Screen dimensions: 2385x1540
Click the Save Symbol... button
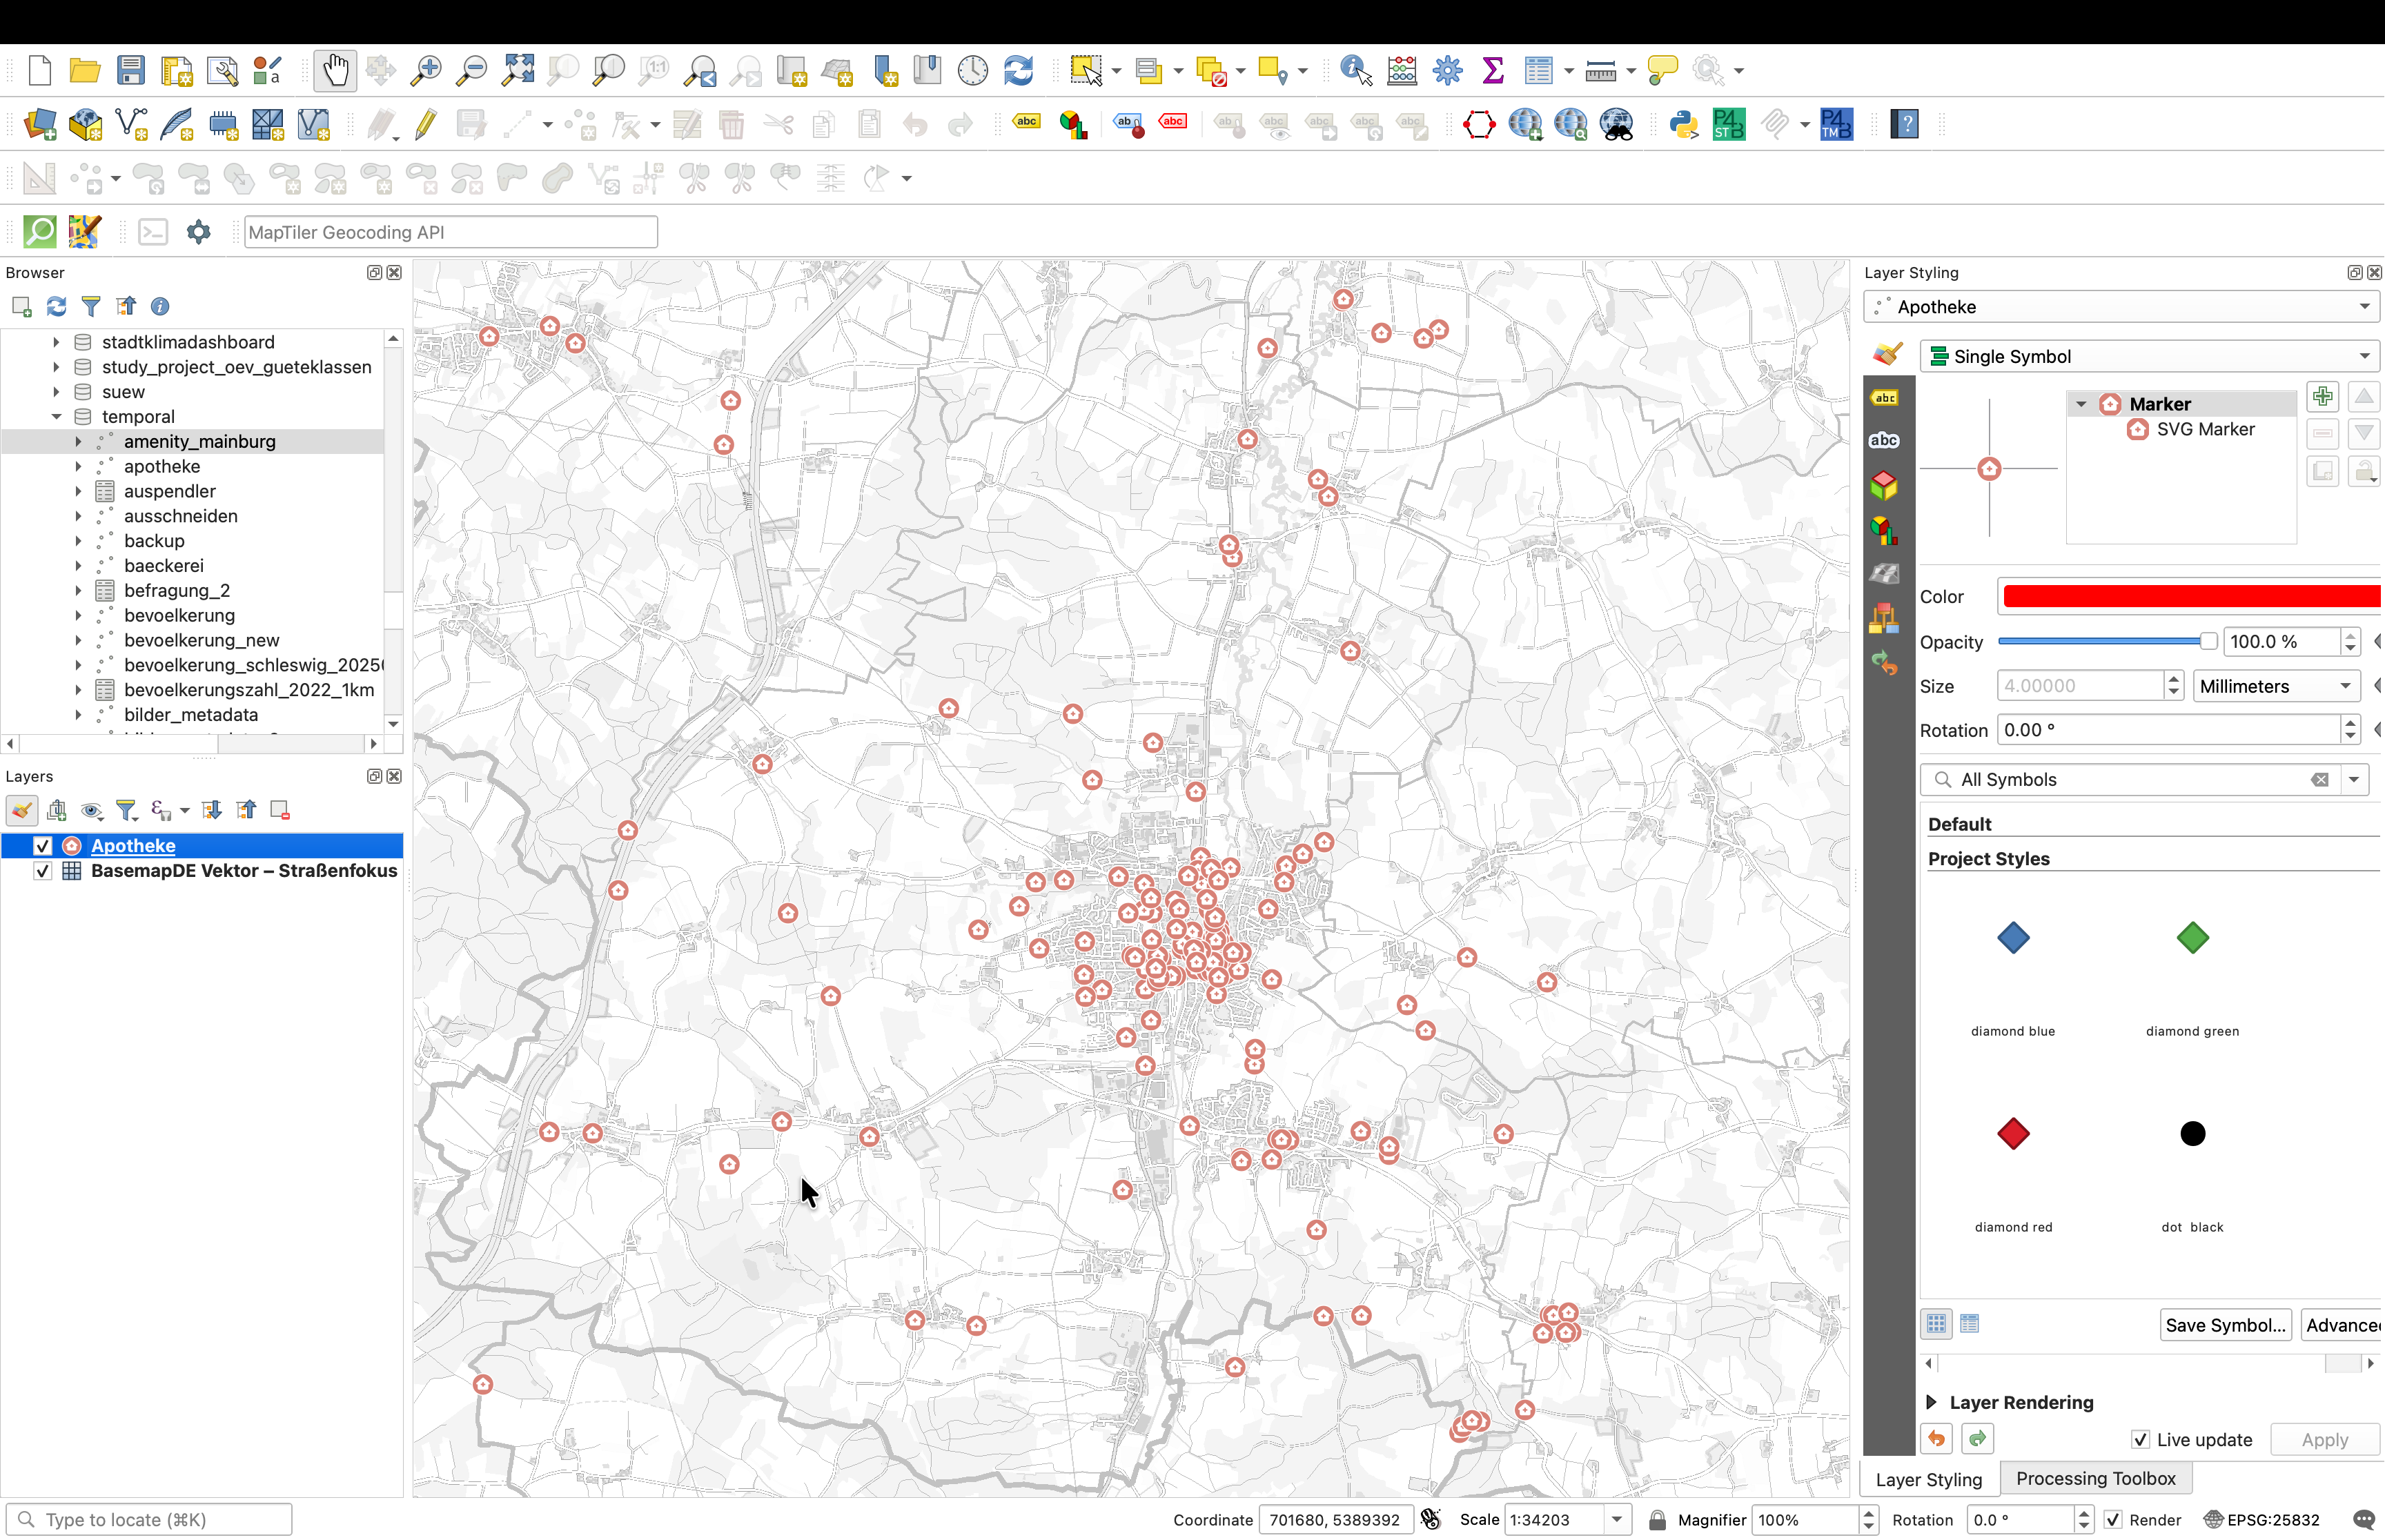[2225, 1325]
